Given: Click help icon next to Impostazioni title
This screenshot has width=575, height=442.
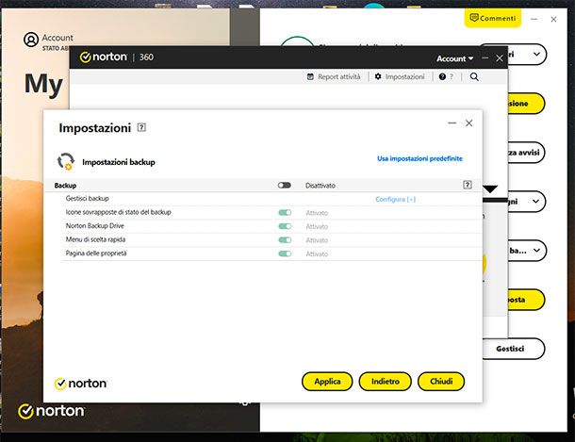Looking at the screenshot, I should click(141, 127).
